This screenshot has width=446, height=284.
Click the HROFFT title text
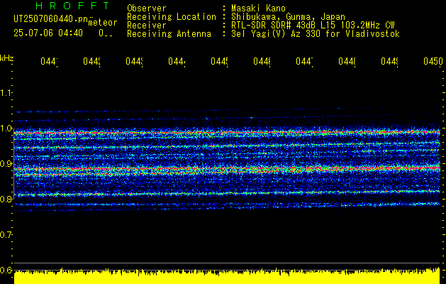[73, 6]
